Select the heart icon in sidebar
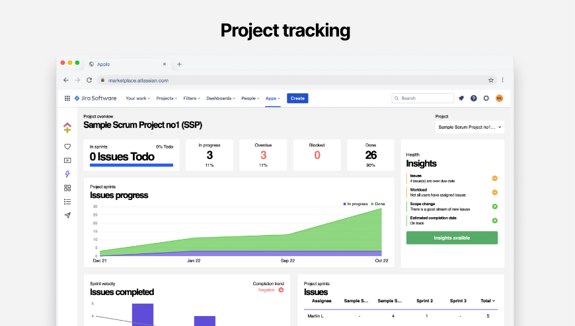The image size is (575, 326). pos(67,147)
